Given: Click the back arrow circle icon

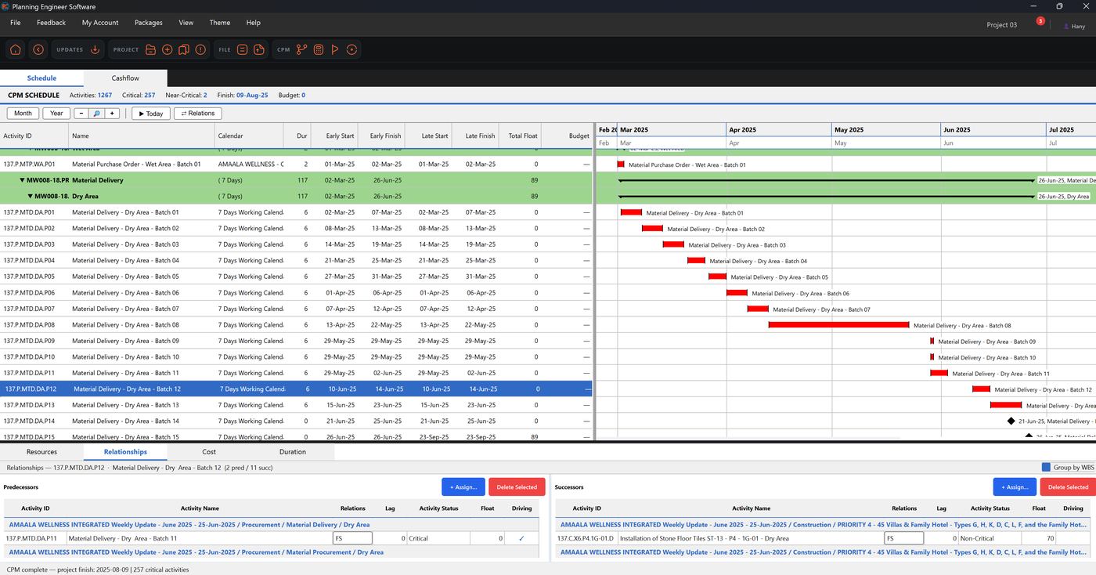Looking at the screenshot, I should pos(38,49).
